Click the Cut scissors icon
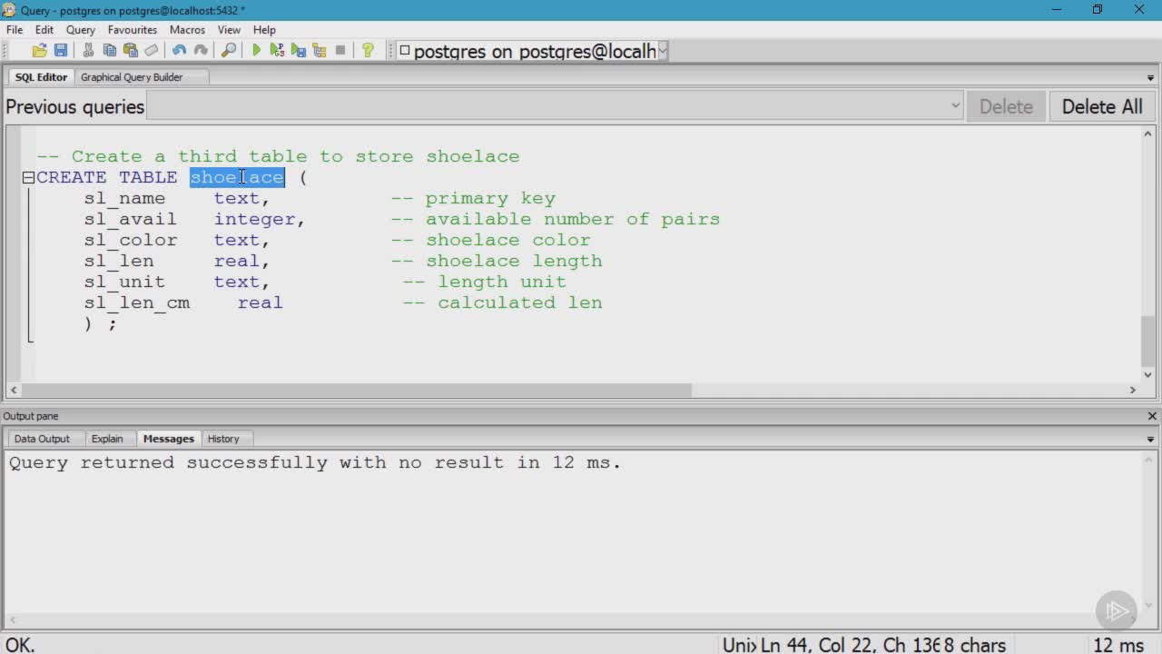Image resolution: width=1162 pixels, height=654 pixels. coord(88,51)
